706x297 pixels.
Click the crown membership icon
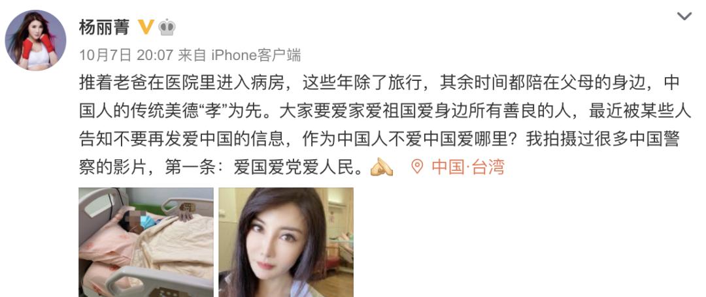167,27
